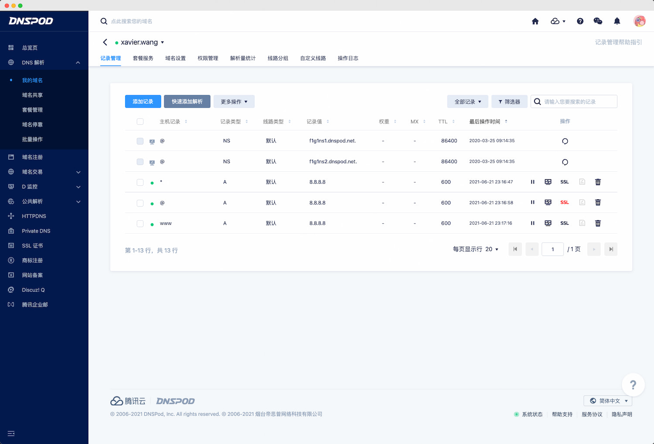The height and width of the screenshot is (444, 654).
Task: Tick the checkbox for wildcard * record
Action: (140, 182)
